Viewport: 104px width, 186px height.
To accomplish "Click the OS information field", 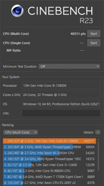I will point(61,104).
